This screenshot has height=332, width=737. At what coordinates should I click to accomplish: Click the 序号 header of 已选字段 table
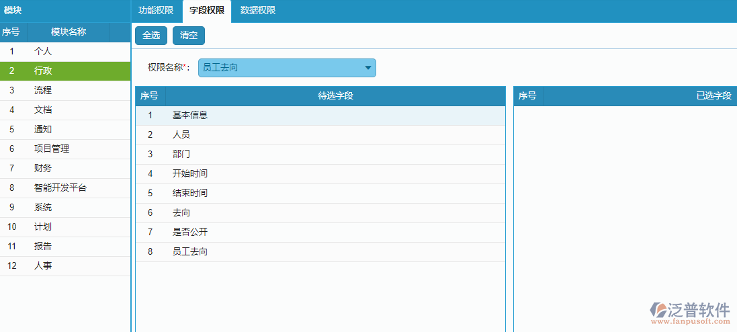pyautogui.click(x=528, y=96)
